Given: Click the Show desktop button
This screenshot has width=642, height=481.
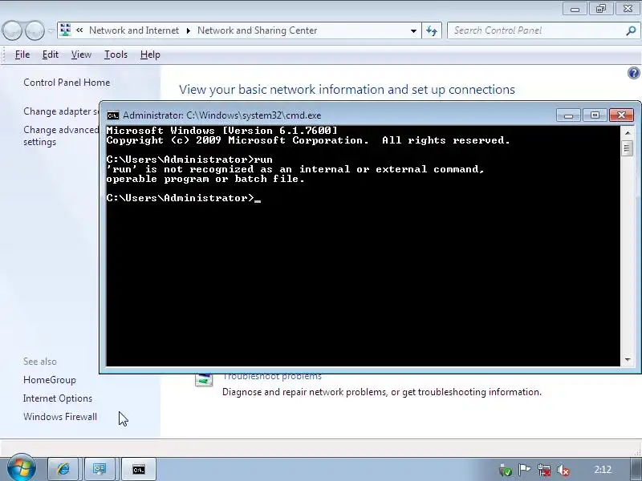Looking at the screenshot, I should [x=636, y=470].
